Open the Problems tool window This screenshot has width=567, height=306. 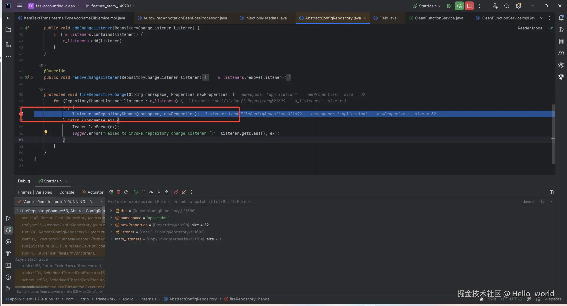[x=8, y=277]
